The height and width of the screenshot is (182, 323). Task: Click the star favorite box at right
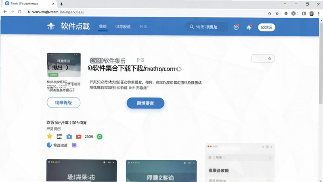click(x=263, y=58)
